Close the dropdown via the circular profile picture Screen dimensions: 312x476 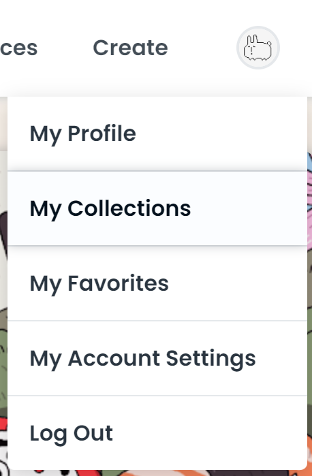pyautogui.click(x=258, y=48)
